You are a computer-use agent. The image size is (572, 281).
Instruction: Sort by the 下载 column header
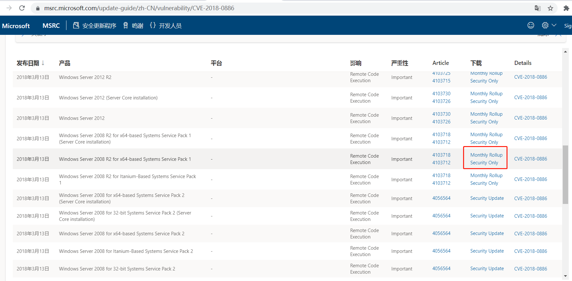[476, 63]
